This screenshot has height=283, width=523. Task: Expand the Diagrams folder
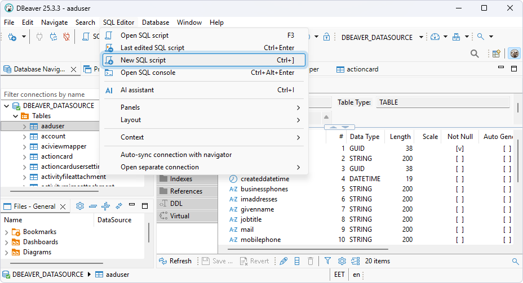(6, 253)
